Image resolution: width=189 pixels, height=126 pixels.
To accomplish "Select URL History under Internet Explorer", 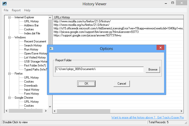I will point(31,21).
